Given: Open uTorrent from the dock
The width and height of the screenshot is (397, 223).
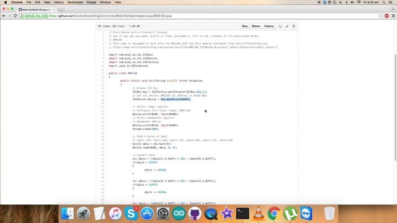Looking at the screenshot, I should [290, 213].
